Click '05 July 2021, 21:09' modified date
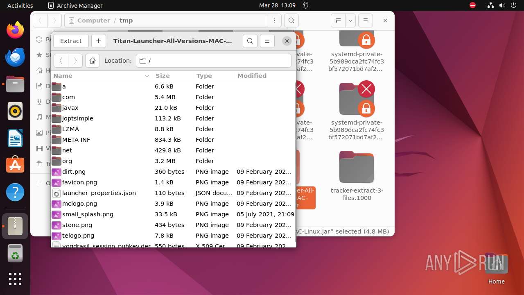The height and width of the screenshot is (295, 524). [x=265, y=214]
